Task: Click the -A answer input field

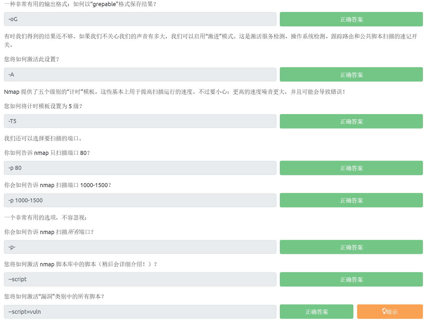Action: coord(140,75)
